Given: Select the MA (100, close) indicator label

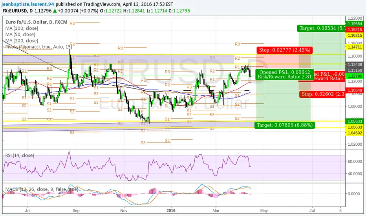Looking at the screenshot, I should (22, 28).
